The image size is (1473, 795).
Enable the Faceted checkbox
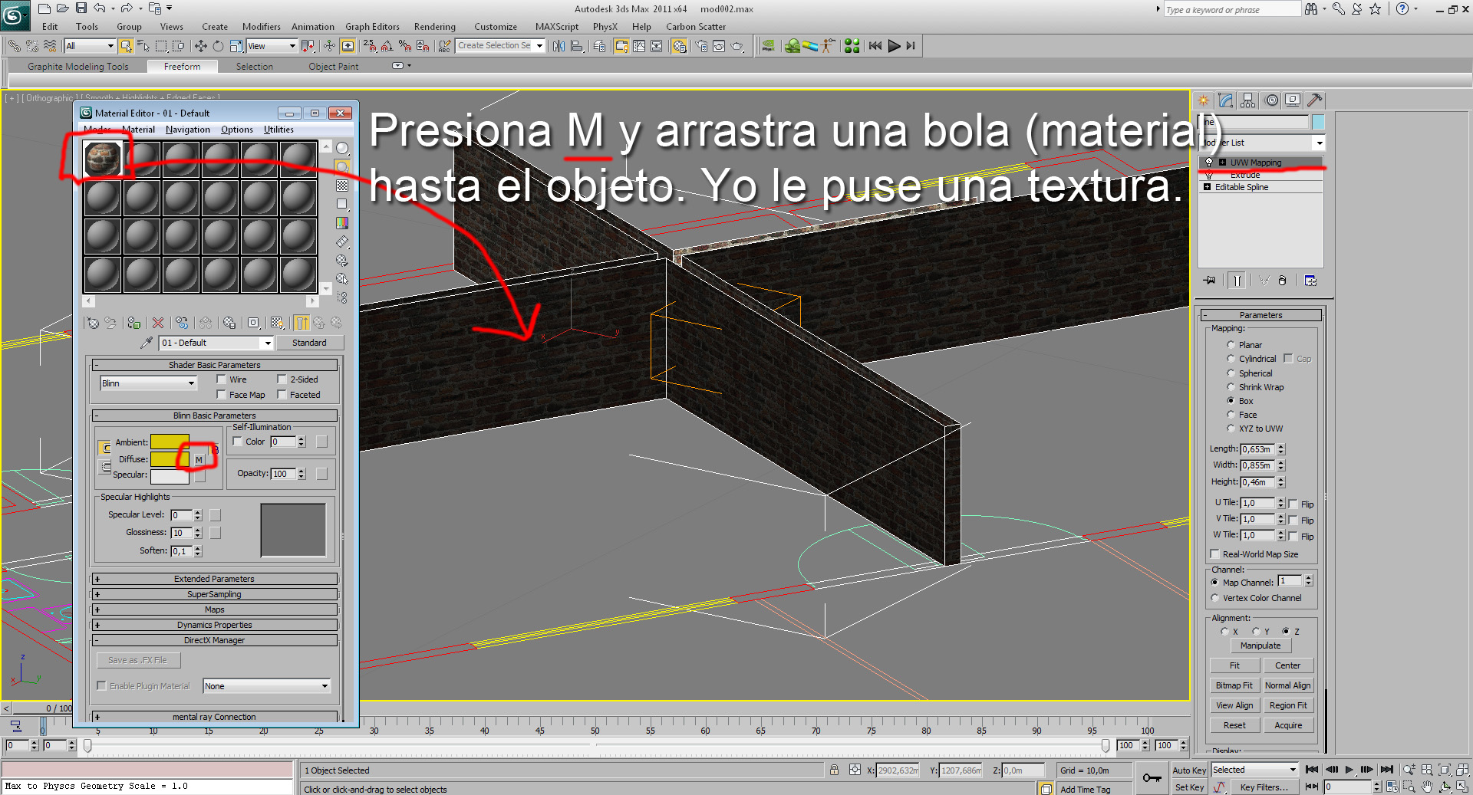(282, 395)
